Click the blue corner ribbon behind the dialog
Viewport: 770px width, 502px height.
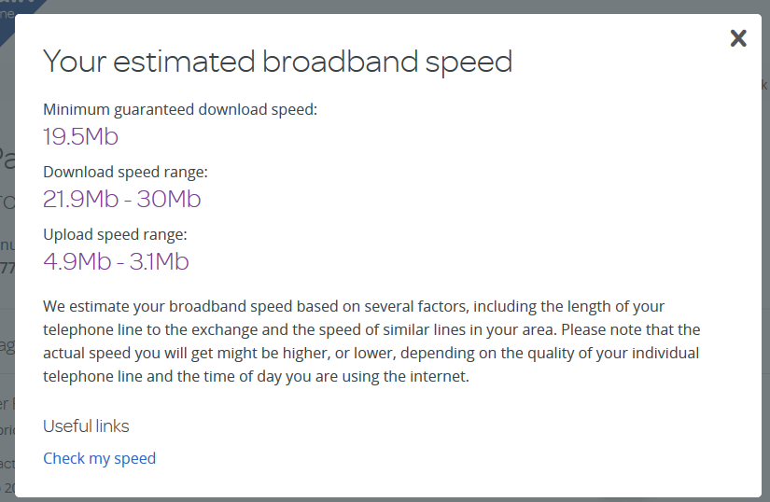point(14,11)
